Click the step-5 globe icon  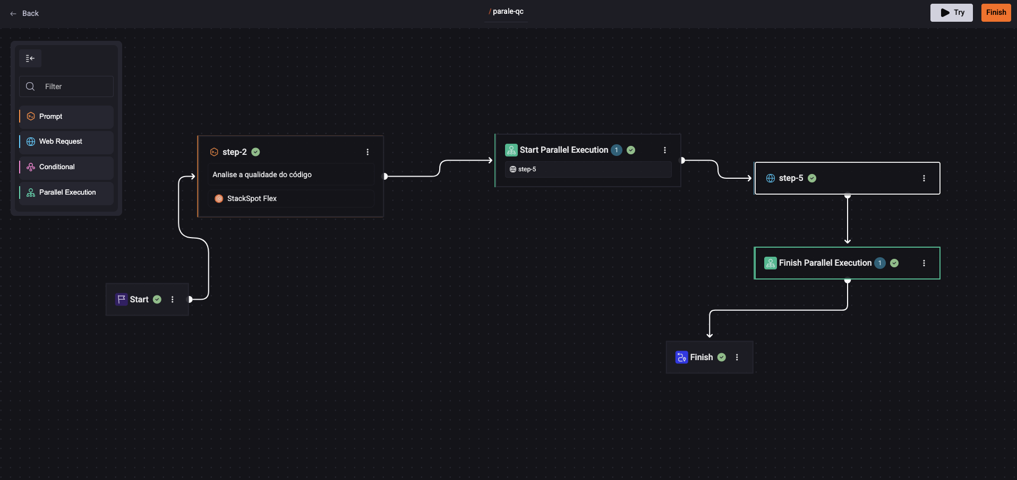[771, 178]
